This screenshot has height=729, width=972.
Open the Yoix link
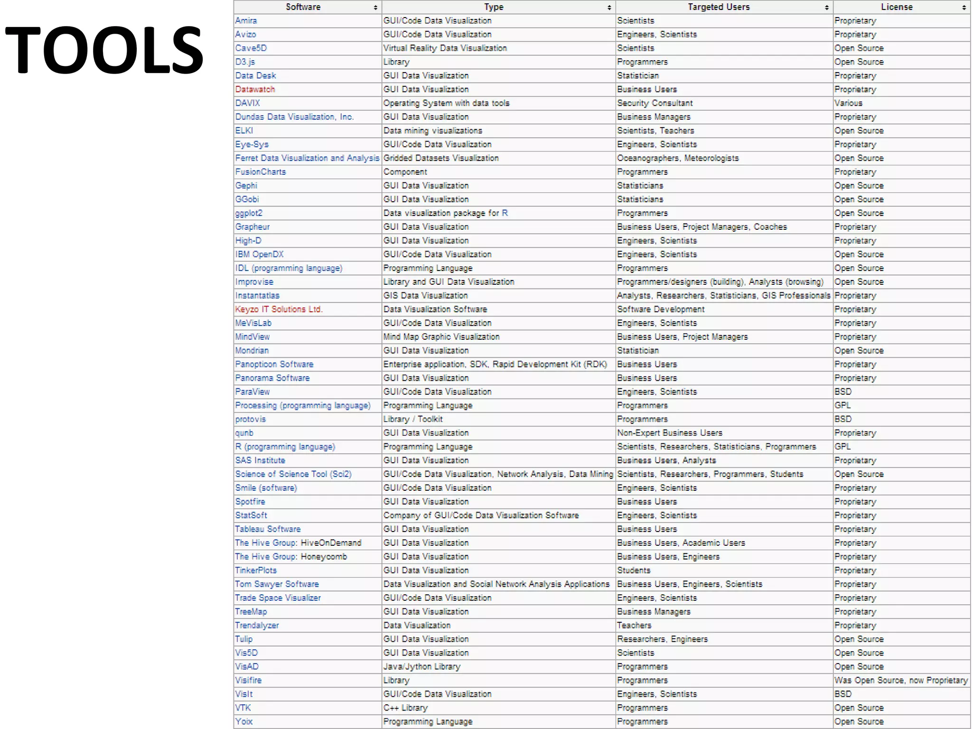point(244,723)
